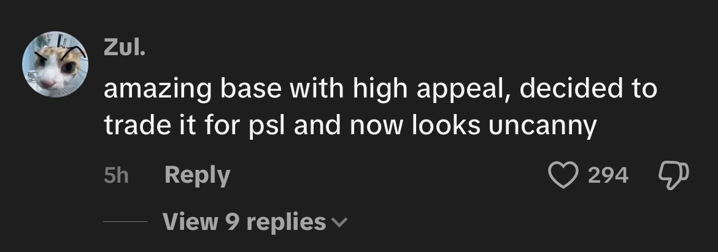Reply to Zul.'s comment
Image resolution: width=718 pixels, height=252 pixels.
tap(198, 175)
